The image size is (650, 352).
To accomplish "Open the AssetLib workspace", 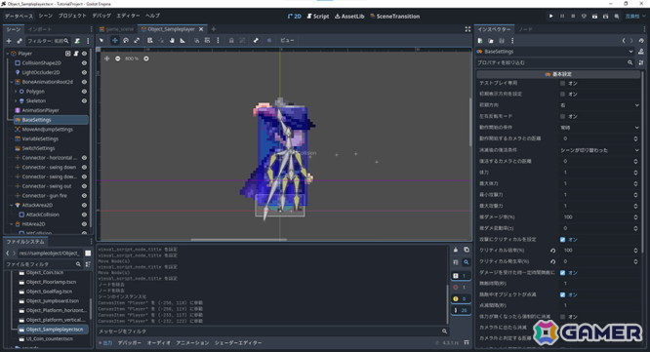I will click(x=349, y=17).
